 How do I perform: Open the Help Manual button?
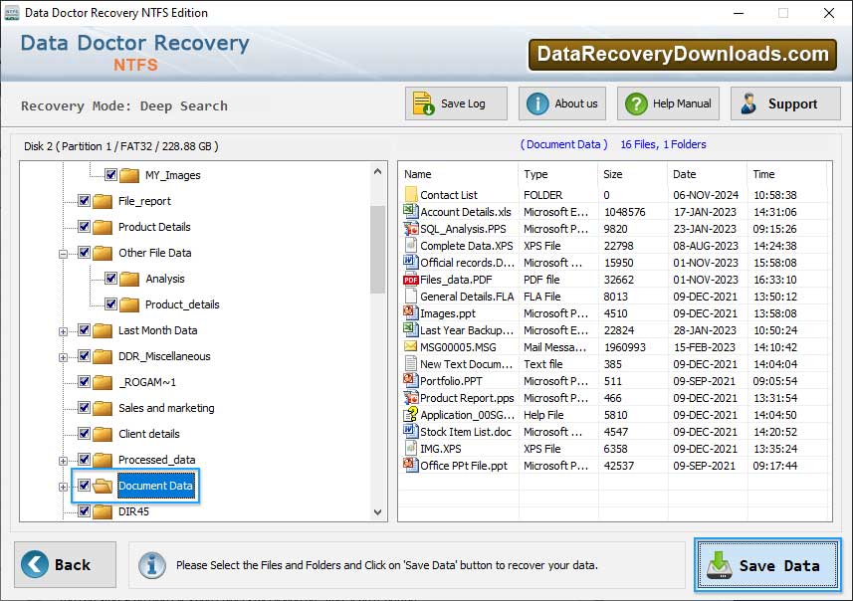pyautogui.click(x=668, y=103)
